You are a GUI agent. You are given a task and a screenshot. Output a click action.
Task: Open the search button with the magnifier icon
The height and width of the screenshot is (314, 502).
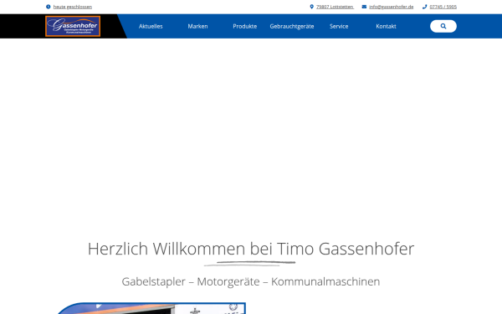(443, 26)
